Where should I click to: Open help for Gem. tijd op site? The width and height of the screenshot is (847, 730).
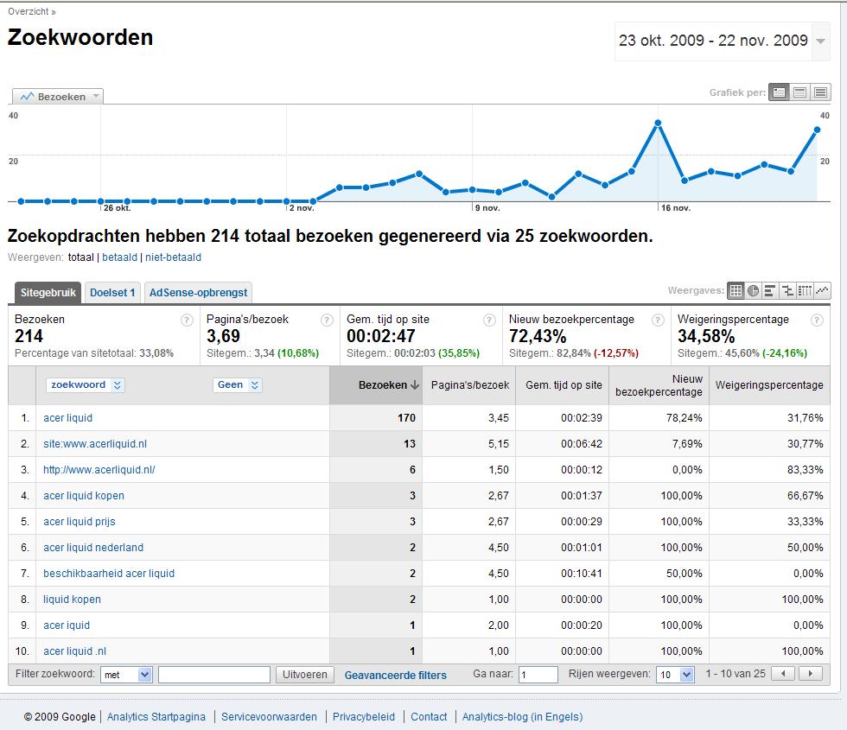(489, 321)
